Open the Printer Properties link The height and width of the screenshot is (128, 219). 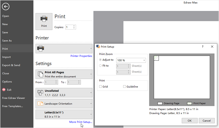point(81,56)
